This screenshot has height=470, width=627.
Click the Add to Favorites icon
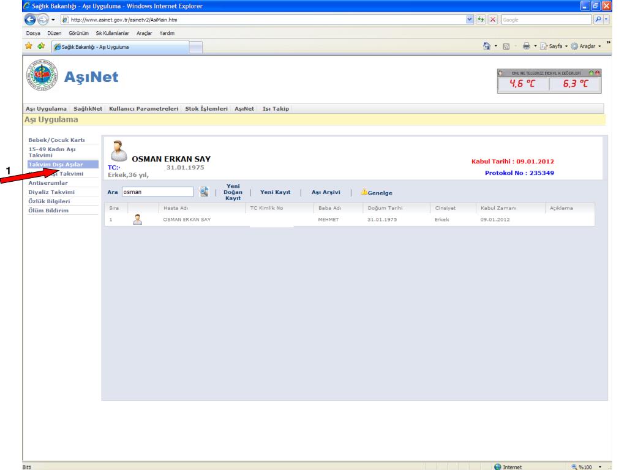[x=41, y=46]
